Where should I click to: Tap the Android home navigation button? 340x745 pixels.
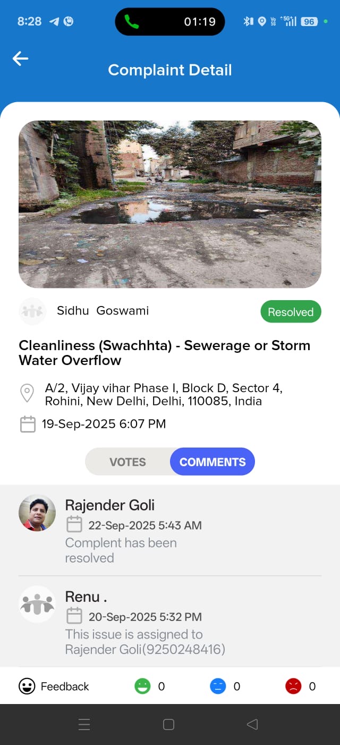point(168,724)
